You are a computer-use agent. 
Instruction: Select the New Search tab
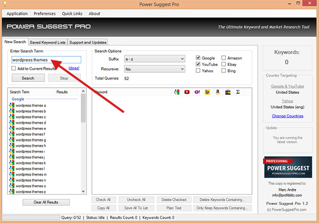point(15,42)
